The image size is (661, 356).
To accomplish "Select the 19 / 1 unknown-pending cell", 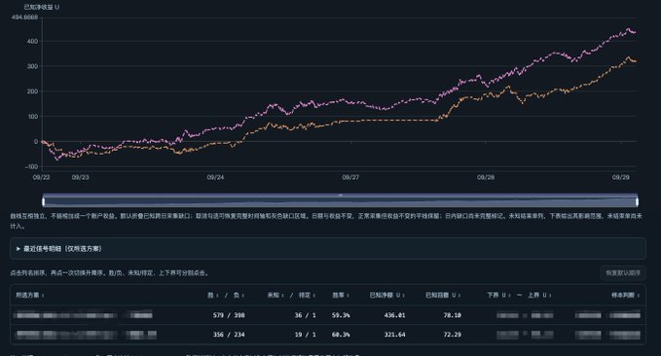I will (x=306, y=335).
